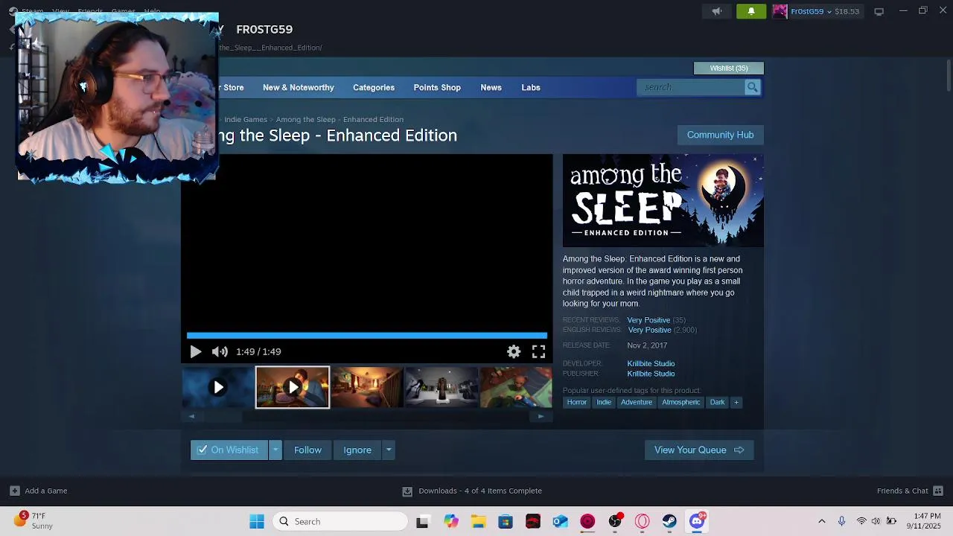This screenshot has width=953, height=536.
Task: Open the Steam announcements megaphone icon
Action: 717,11
